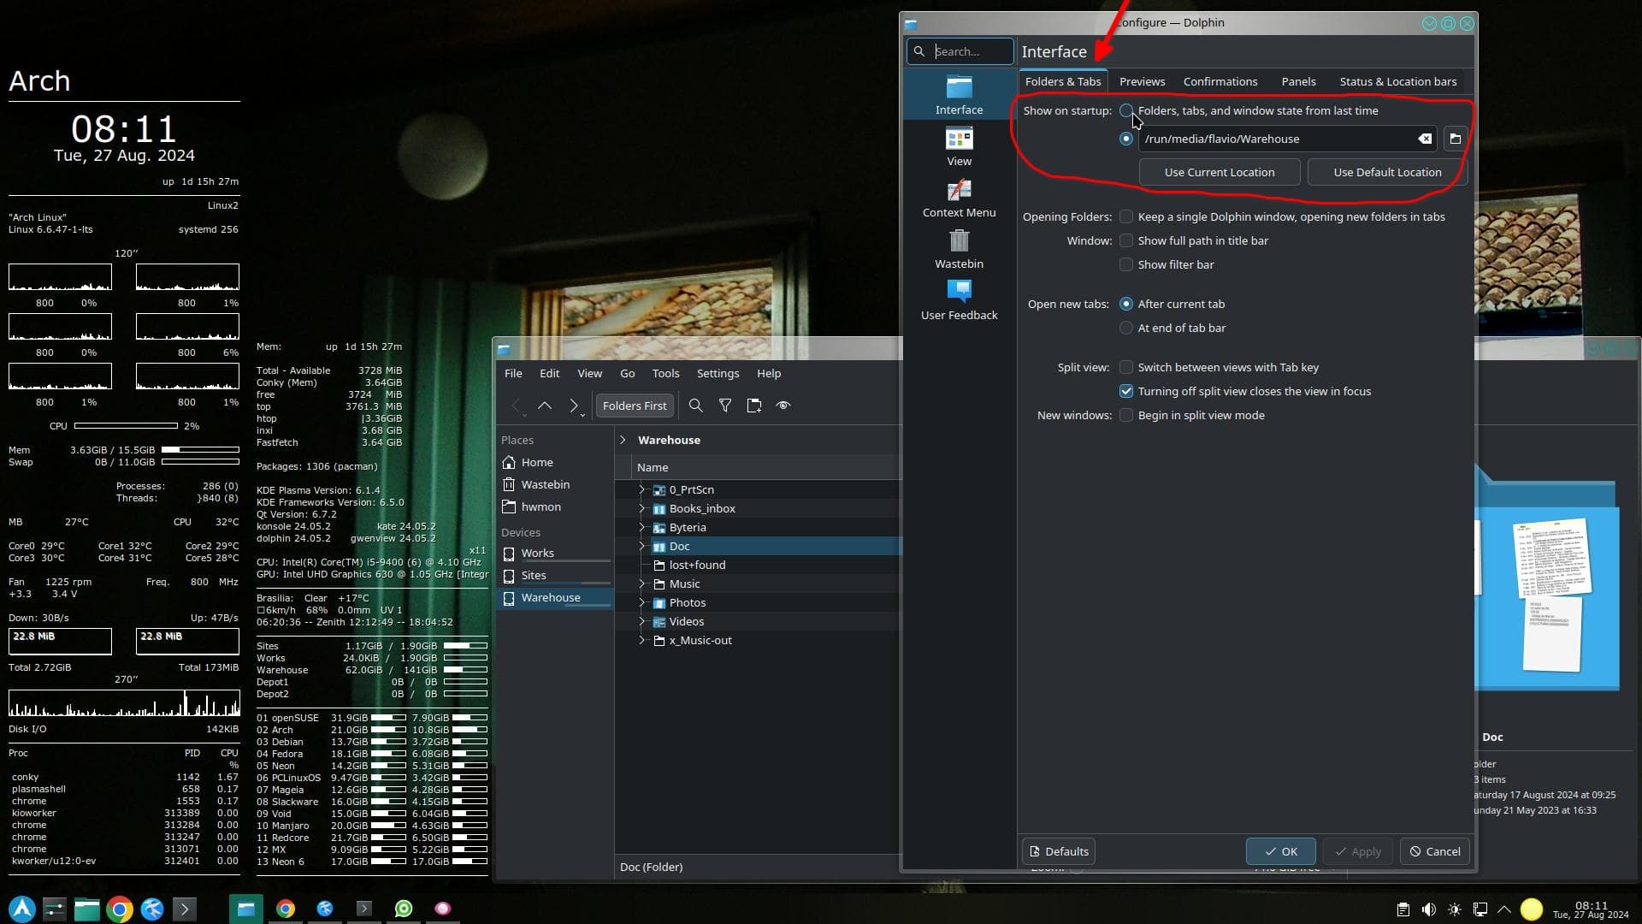Clear the startup location text field

coord(1425,139)
